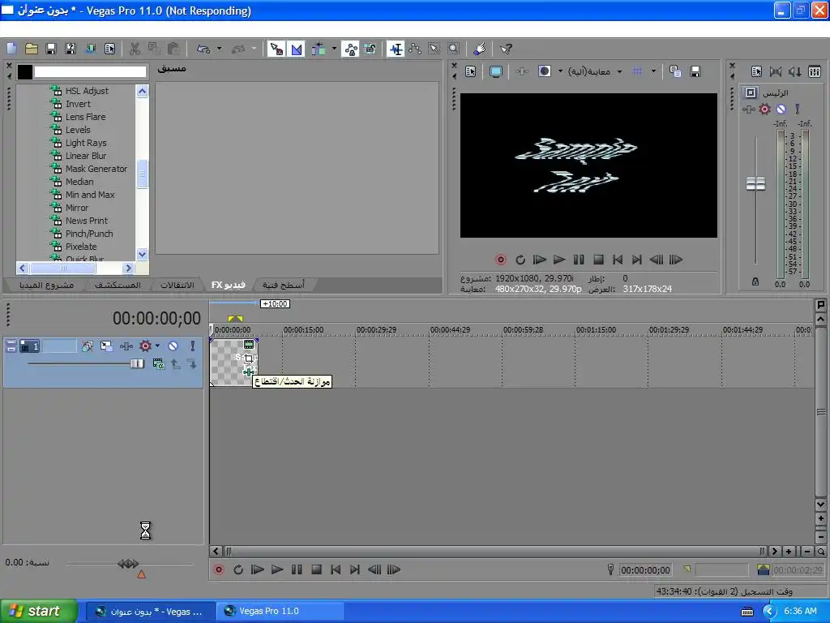Screen dimensions: 830x623
Task: Click the Dim Output icon in mixer
Action: click(x=794, y=71)
